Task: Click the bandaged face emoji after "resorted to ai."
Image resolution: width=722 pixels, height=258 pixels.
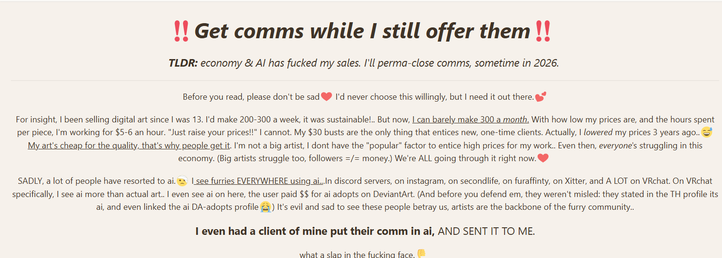Action: point(183,181)
